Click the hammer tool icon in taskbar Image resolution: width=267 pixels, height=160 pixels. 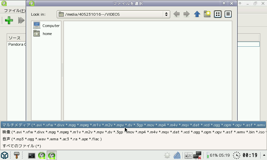[x=16, y=155]
